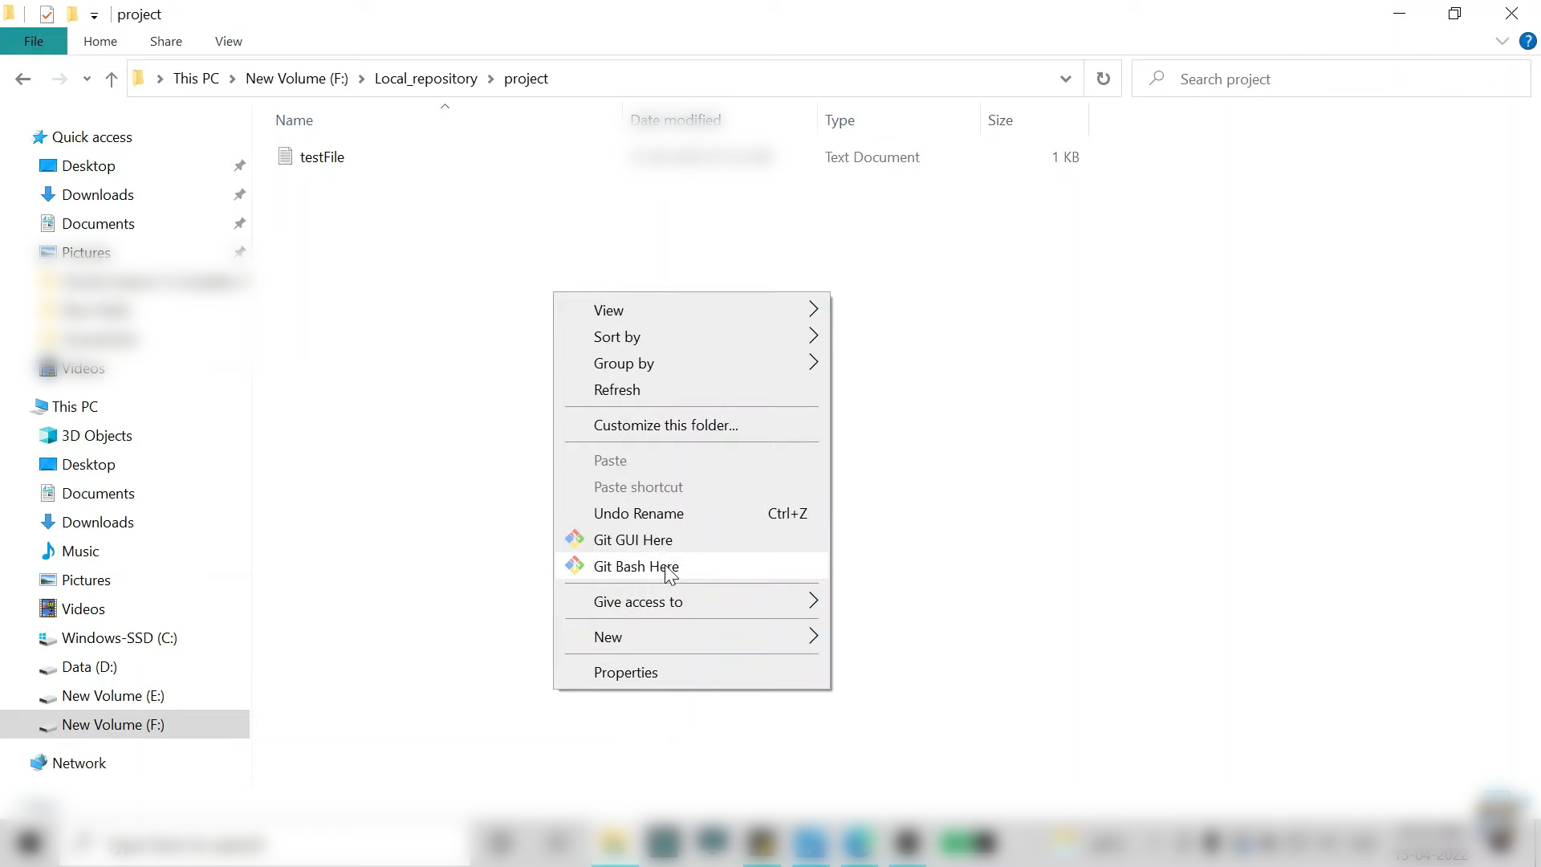The image size is (1541, 867).
Task: Click the Properties checkmark icon in title bar
Action: click(x=47, y=14)
